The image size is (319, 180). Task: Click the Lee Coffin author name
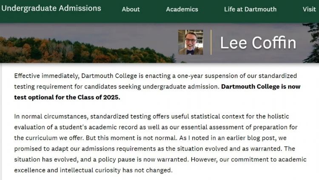(258, 43)
